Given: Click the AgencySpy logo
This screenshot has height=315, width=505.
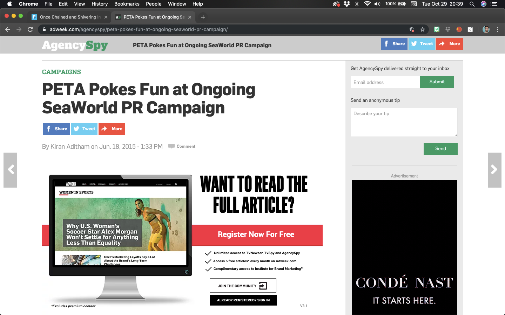Looking at the screenshot, I should tap(75, 45).
